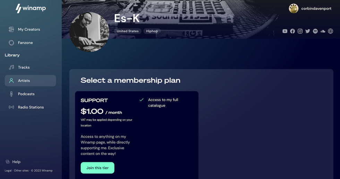Open Es-K's Instagram profile icon
340x179 pixels.
(300, 31)
